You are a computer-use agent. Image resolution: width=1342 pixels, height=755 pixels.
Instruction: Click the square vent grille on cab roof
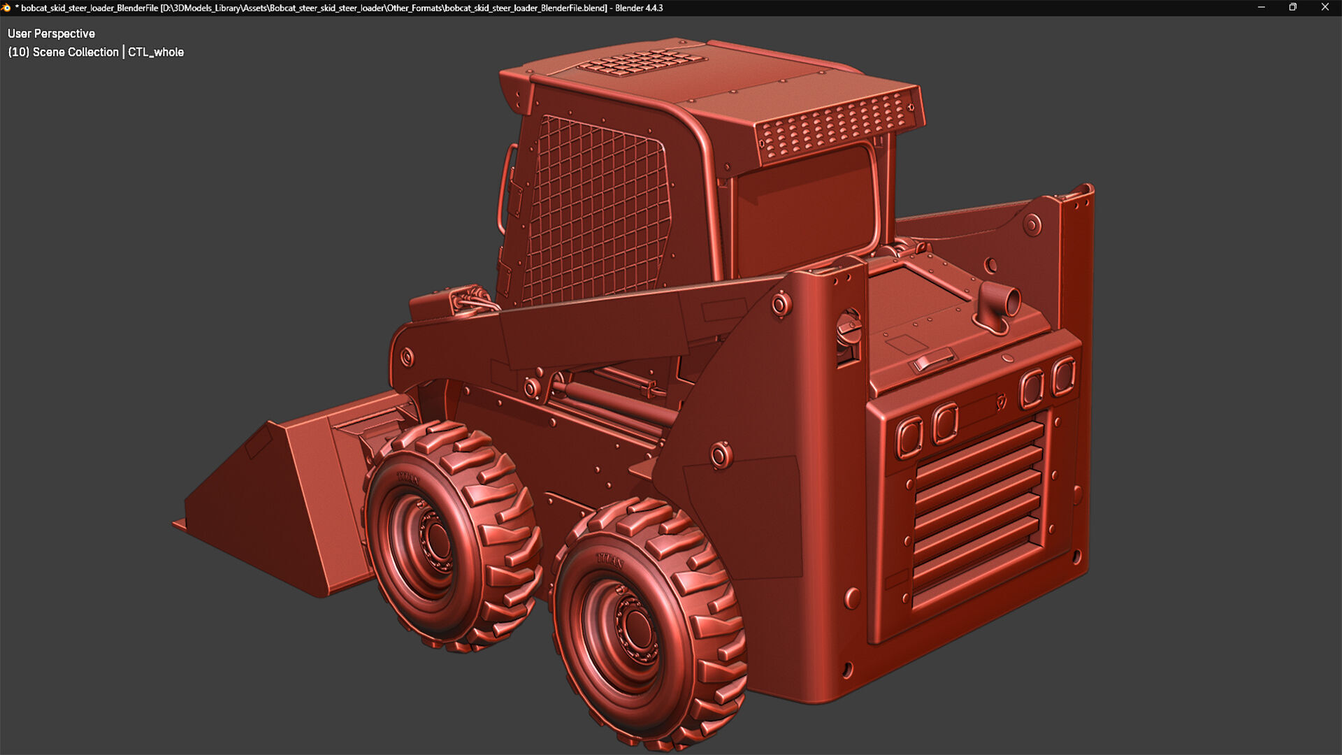click(642, 62)
